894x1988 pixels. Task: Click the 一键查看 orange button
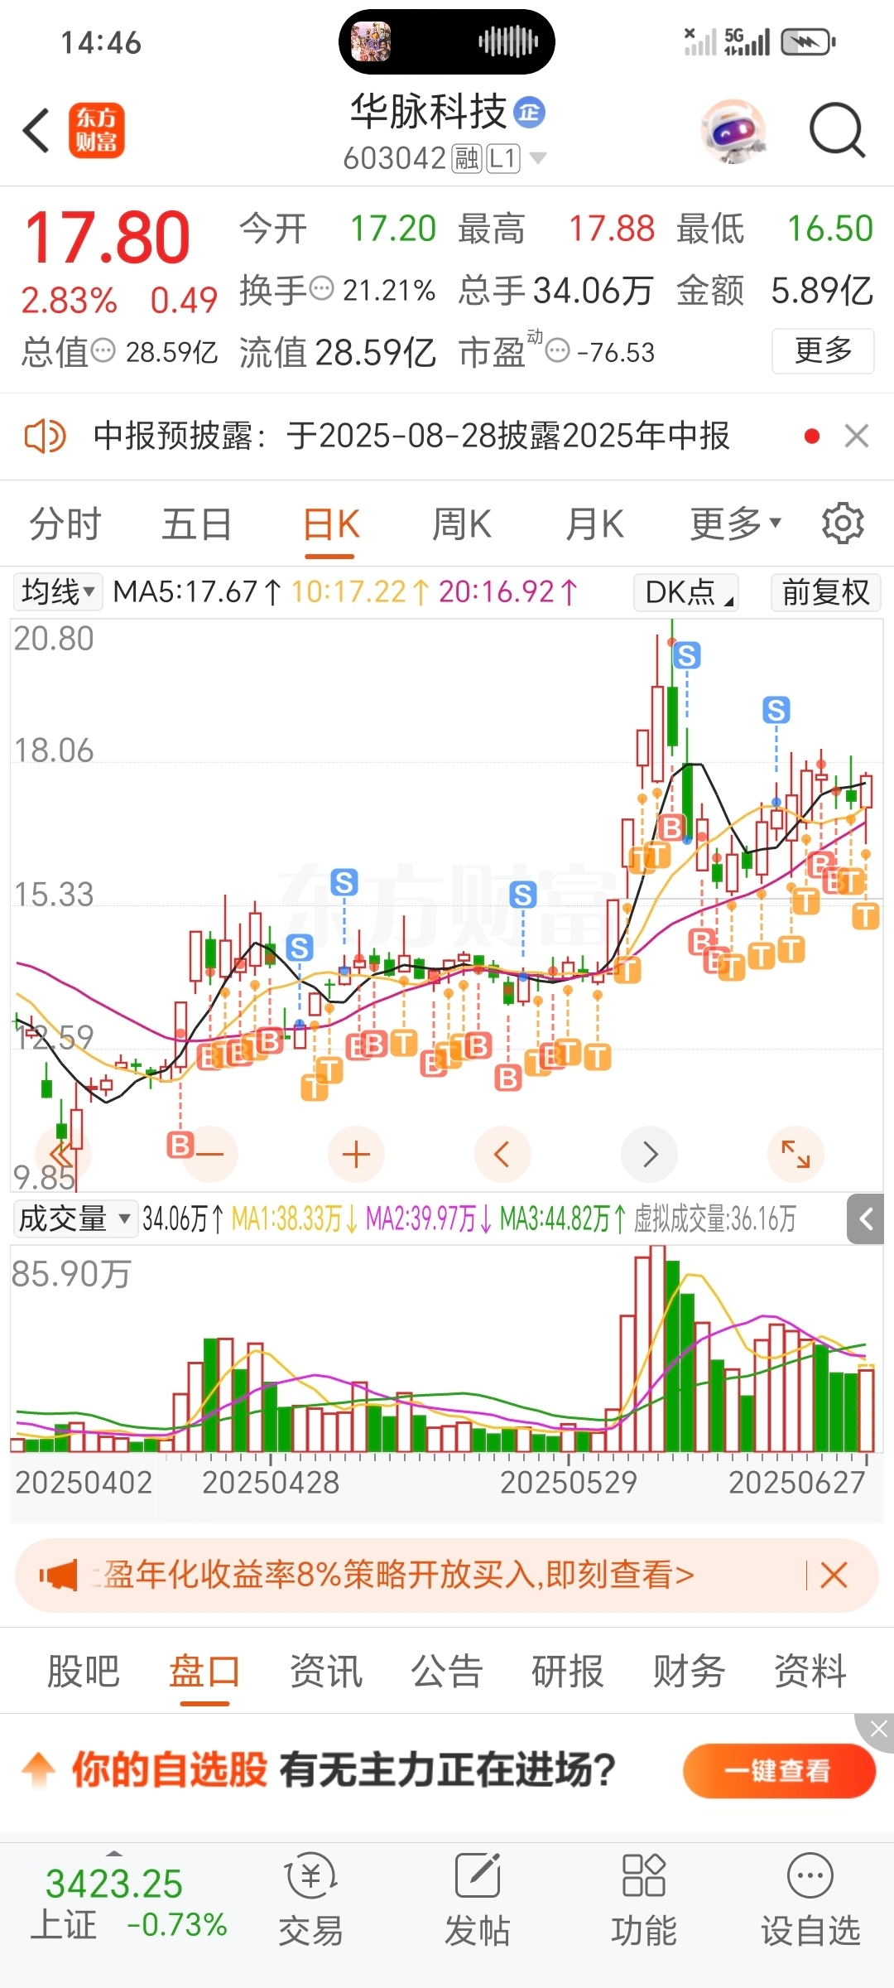click(779, 1771)
